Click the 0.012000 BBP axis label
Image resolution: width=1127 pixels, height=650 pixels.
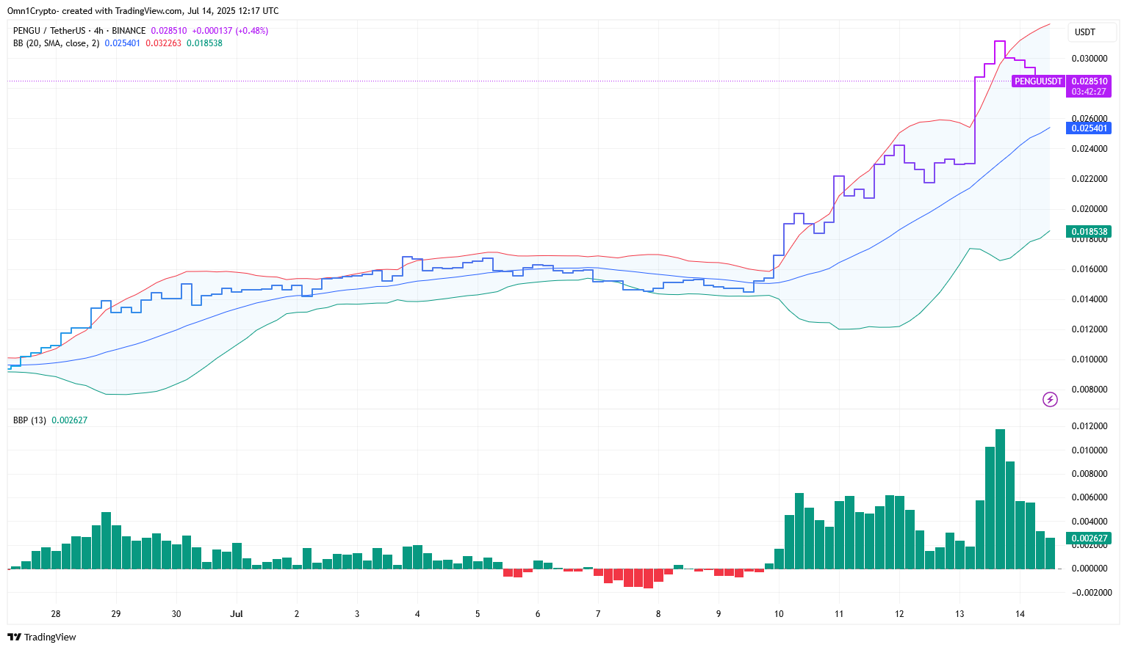pos(1089,426)
